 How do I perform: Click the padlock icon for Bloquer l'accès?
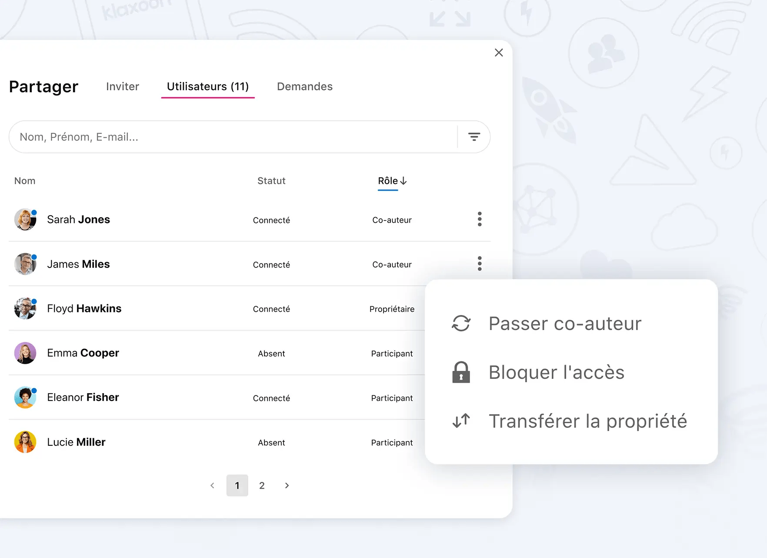[x=461, y=372]
